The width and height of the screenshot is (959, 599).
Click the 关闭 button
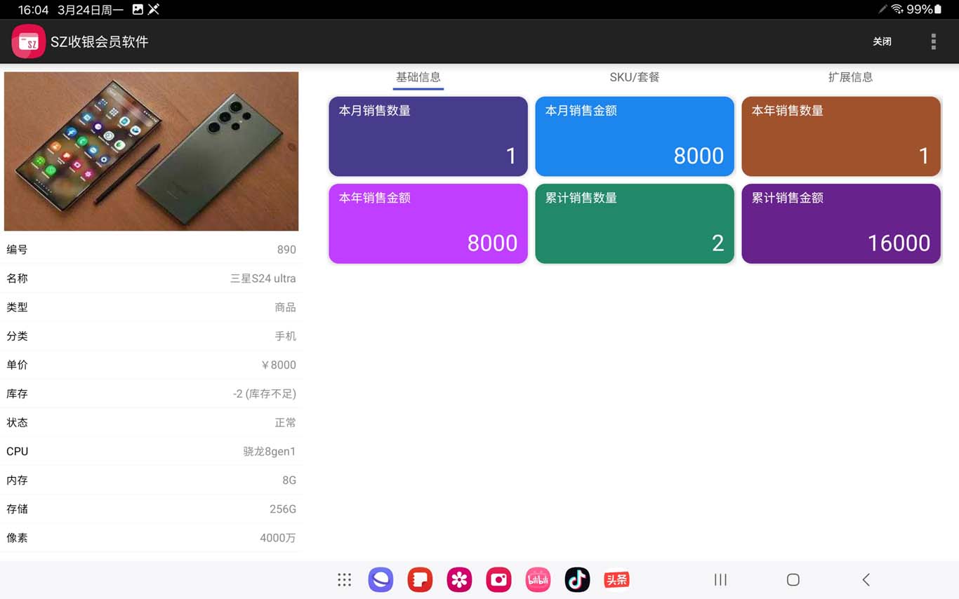coord(882,41)
